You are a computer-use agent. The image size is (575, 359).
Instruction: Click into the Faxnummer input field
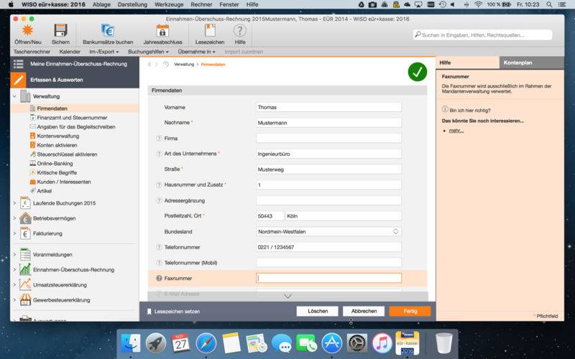(x=328, y=278)
